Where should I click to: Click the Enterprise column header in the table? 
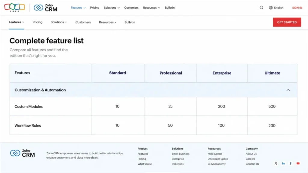pyautogui.click(x=222, y=73)
